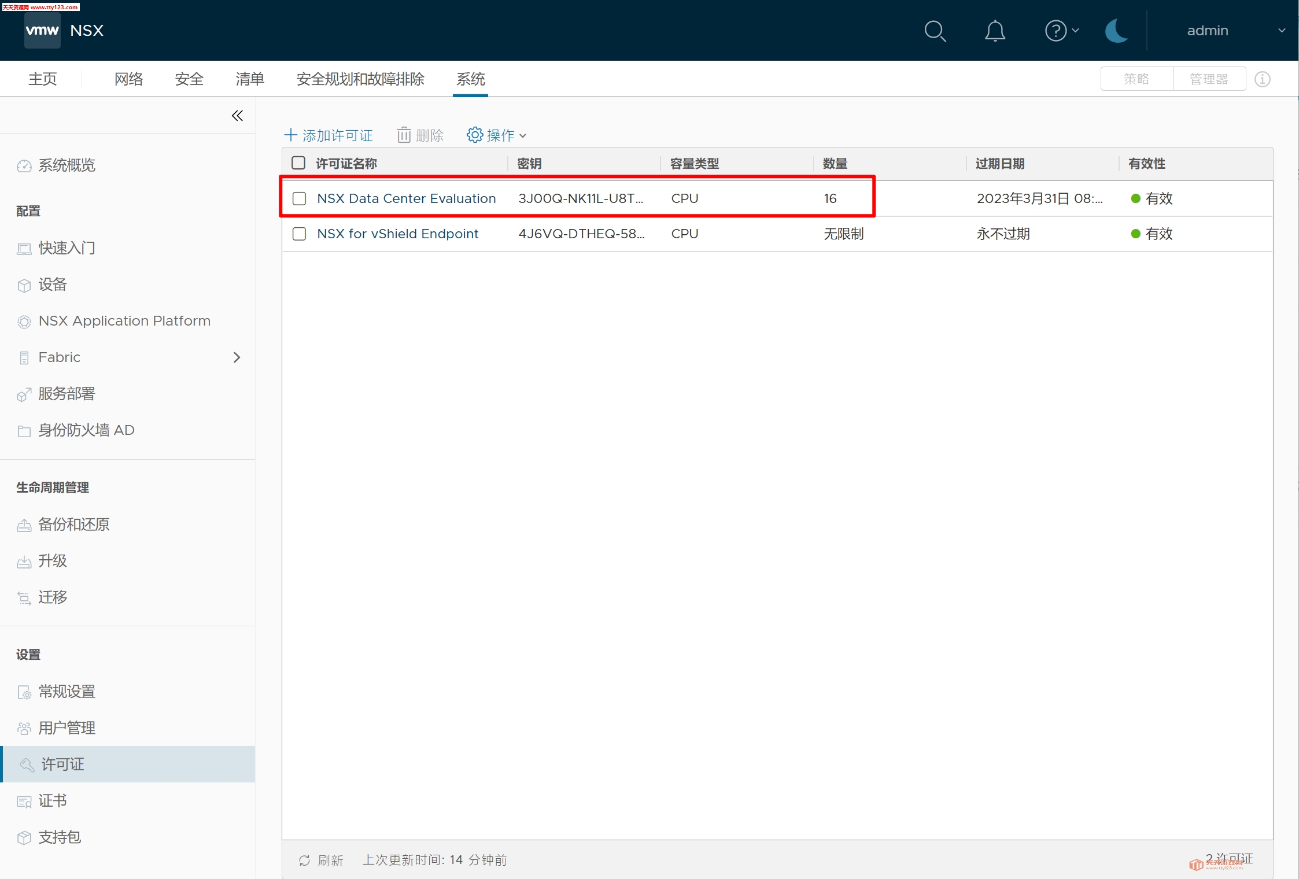Image resolution: width=1299 pixels, height=879 pixels.
Task: Sort by 许可证名称 column header
Action: pos(346,164)
